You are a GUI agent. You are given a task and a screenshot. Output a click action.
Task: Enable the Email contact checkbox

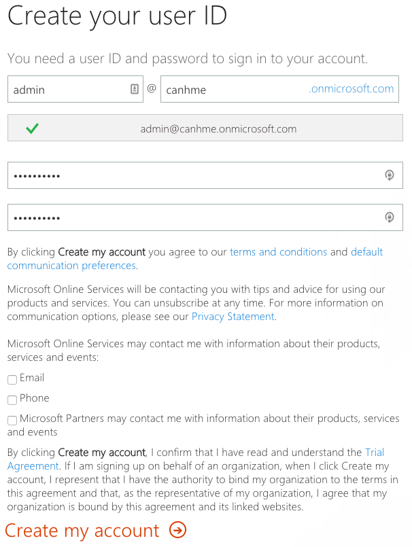(12, 380)
